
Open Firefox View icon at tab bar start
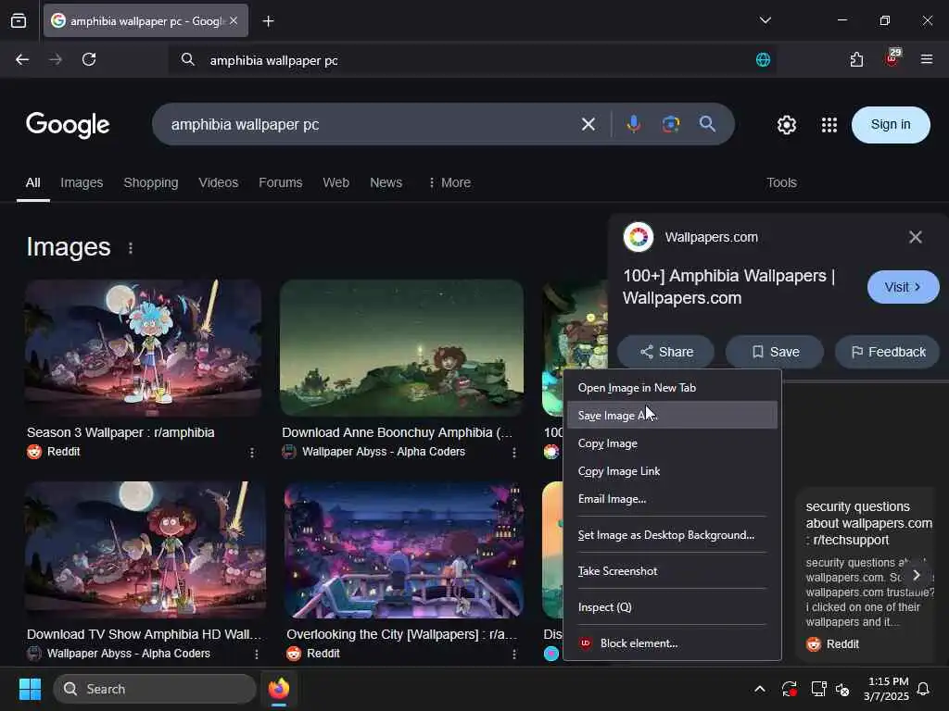point(19,21)
